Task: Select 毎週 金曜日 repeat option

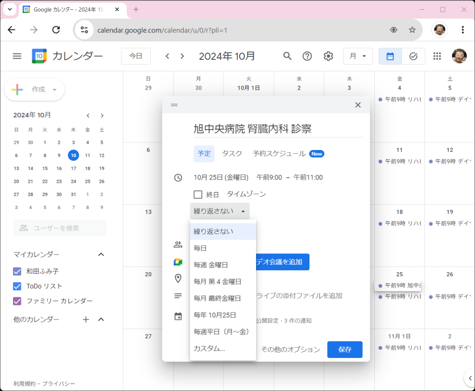Action: 211,265
